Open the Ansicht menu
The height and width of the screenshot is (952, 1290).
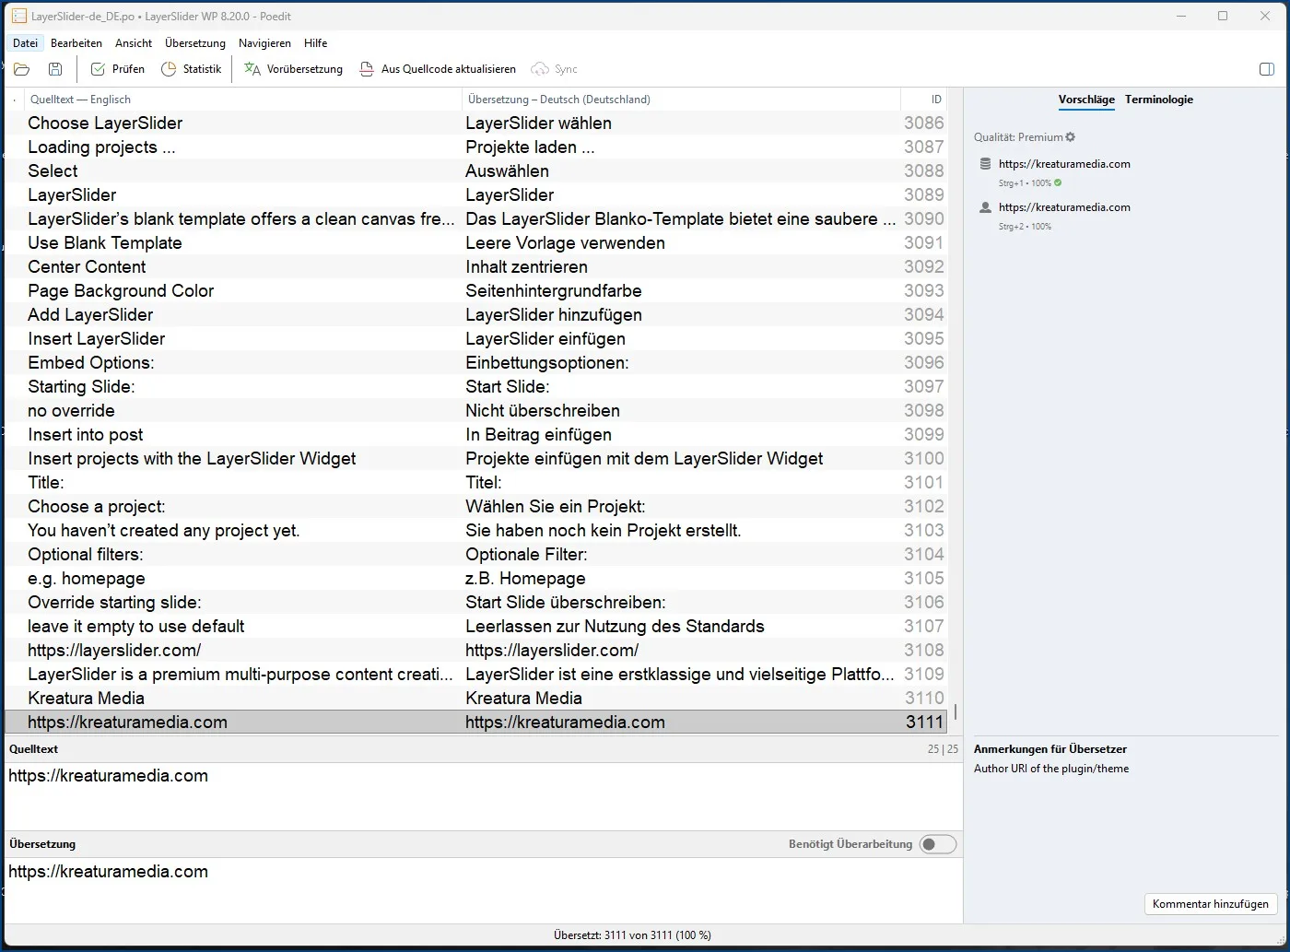(x=134, y=43)
